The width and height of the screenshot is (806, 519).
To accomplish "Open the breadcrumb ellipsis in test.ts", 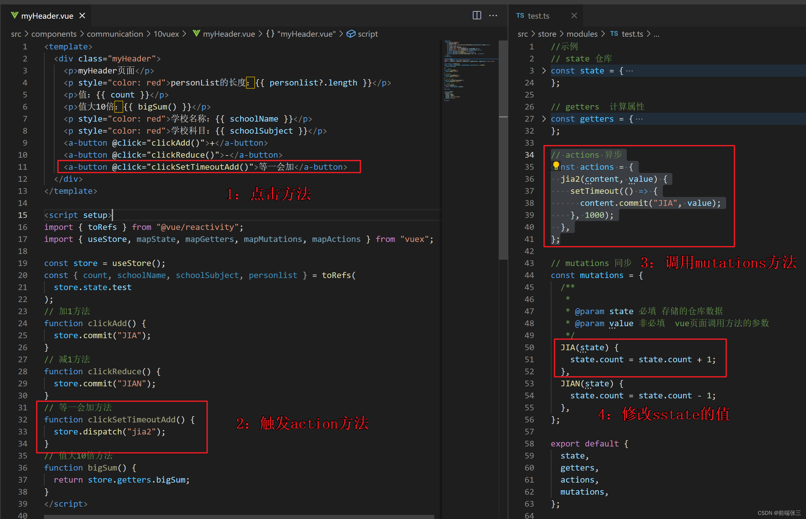I will click(x=656, y=35).
